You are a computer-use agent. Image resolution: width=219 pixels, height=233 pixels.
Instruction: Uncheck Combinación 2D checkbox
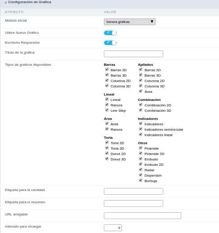pos(140,105)
